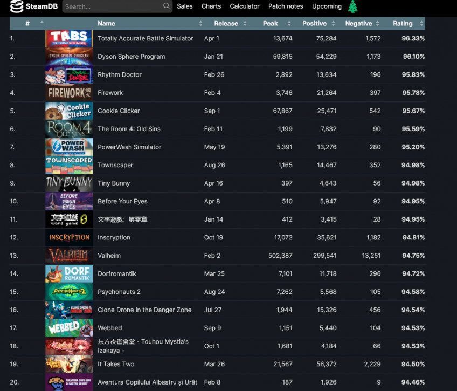This screenshot has width=457, height=391.
Task: Click the search magnifier icon
Action: (166, 6)
